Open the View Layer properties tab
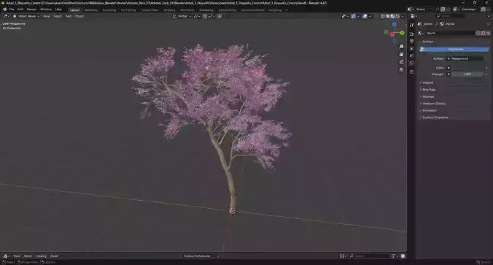493x265 pixels. point(411,48)
